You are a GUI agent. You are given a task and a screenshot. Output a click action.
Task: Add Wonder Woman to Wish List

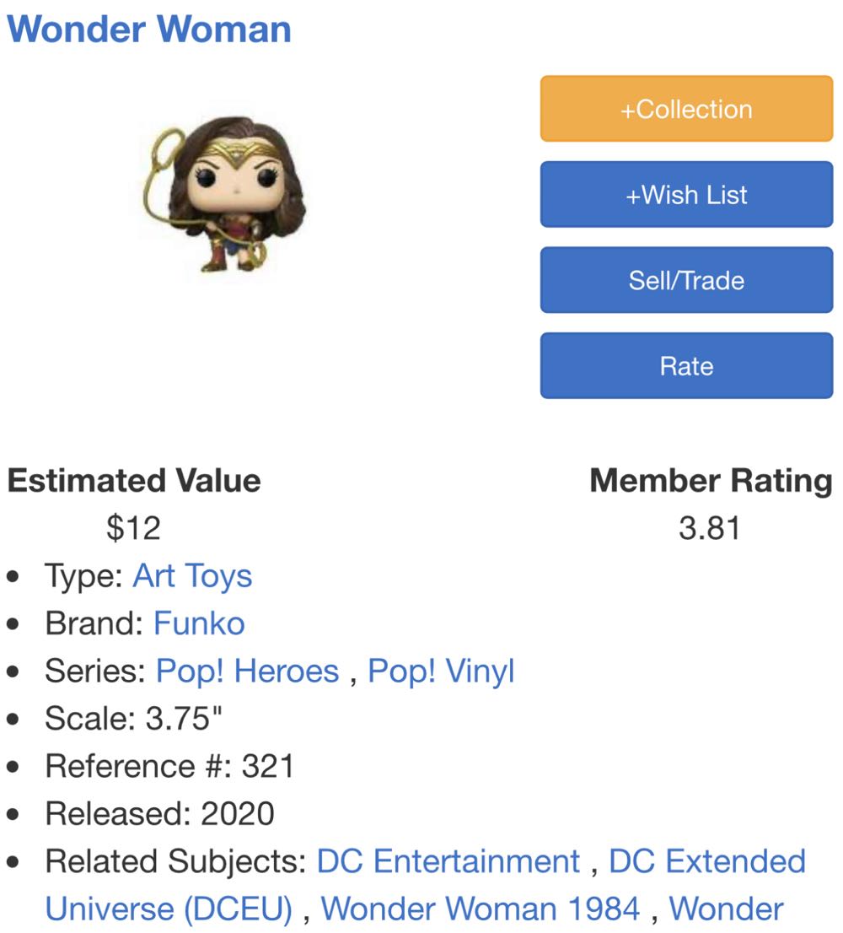(685, 194)
